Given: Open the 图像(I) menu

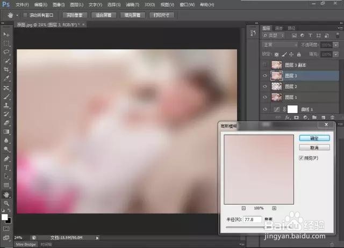Looking at the screenshot, I should 59,4.
